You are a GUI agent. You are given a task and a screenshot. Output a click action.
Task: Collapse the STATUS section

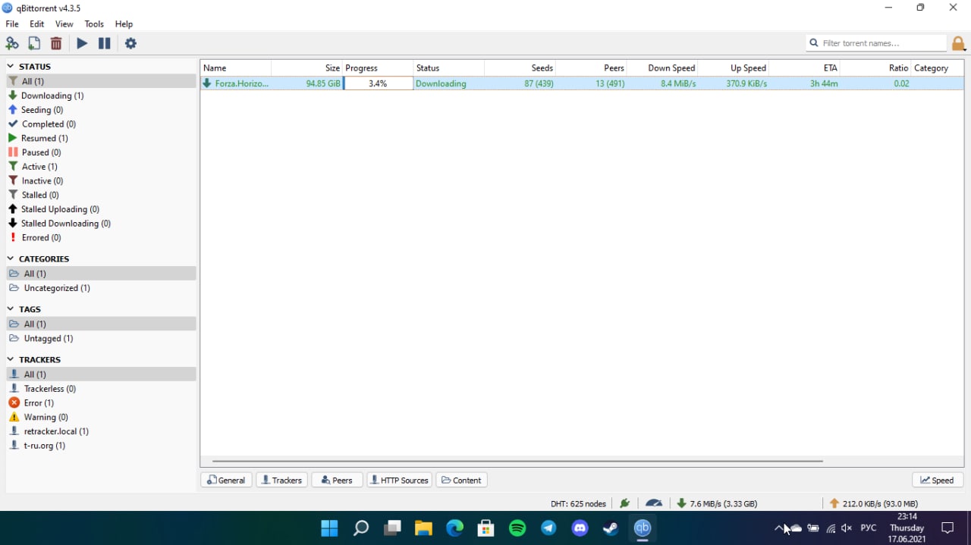(11, 67)
